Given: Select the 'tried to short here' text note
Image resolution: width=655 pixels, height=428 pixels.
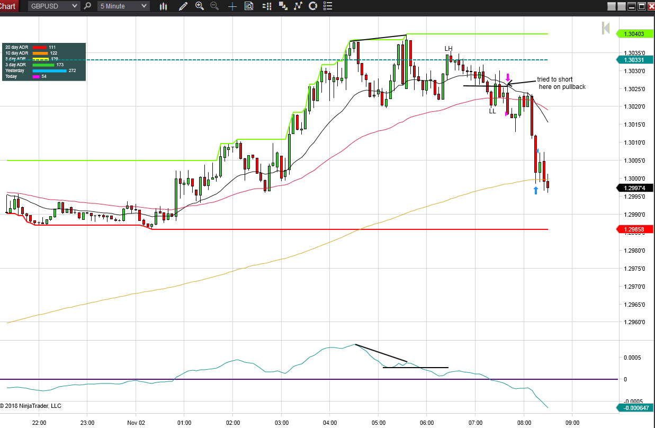Looking at the screenshot, I should (x=561, y=83).
